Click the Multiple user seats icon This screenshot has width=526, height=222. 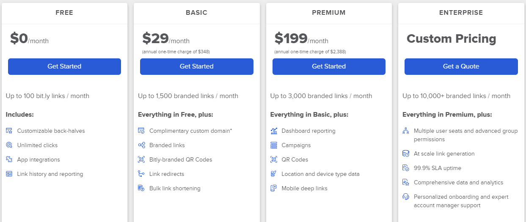click(406, 131)
